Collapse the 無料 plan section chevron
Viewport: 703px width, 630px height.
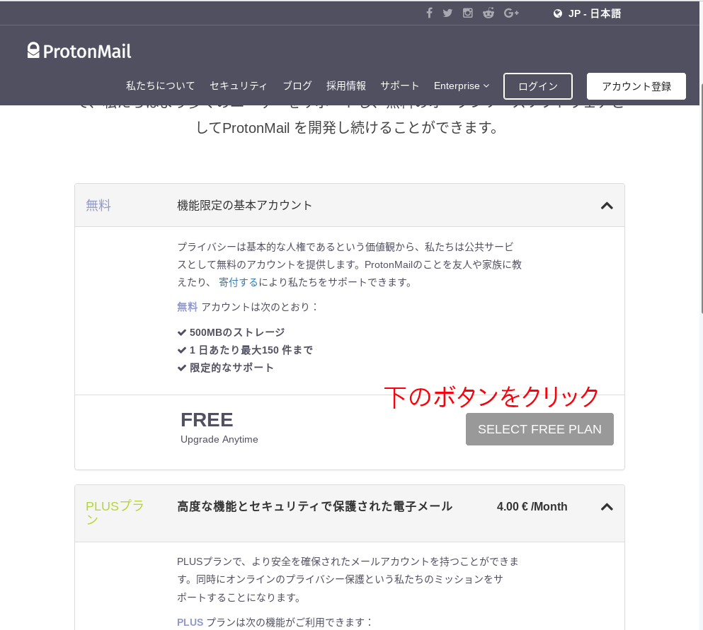point(607,206)
